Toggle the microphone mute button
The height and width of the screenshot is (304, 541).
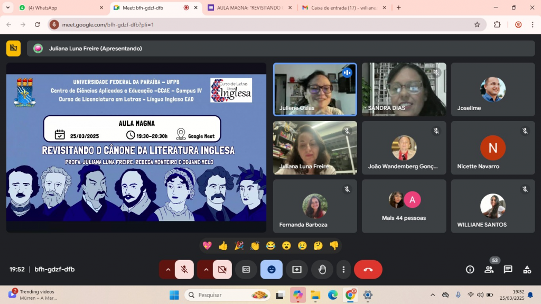[184, 270]
